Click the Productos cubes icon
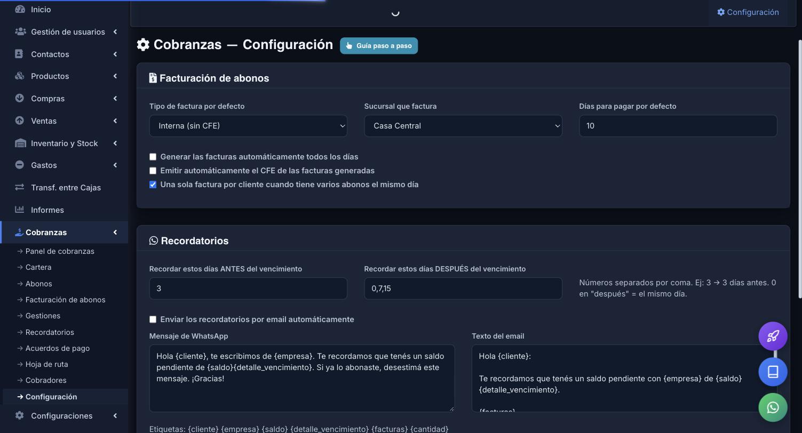Viewport: 802px width, 433px height. click(x=20, y=76)
